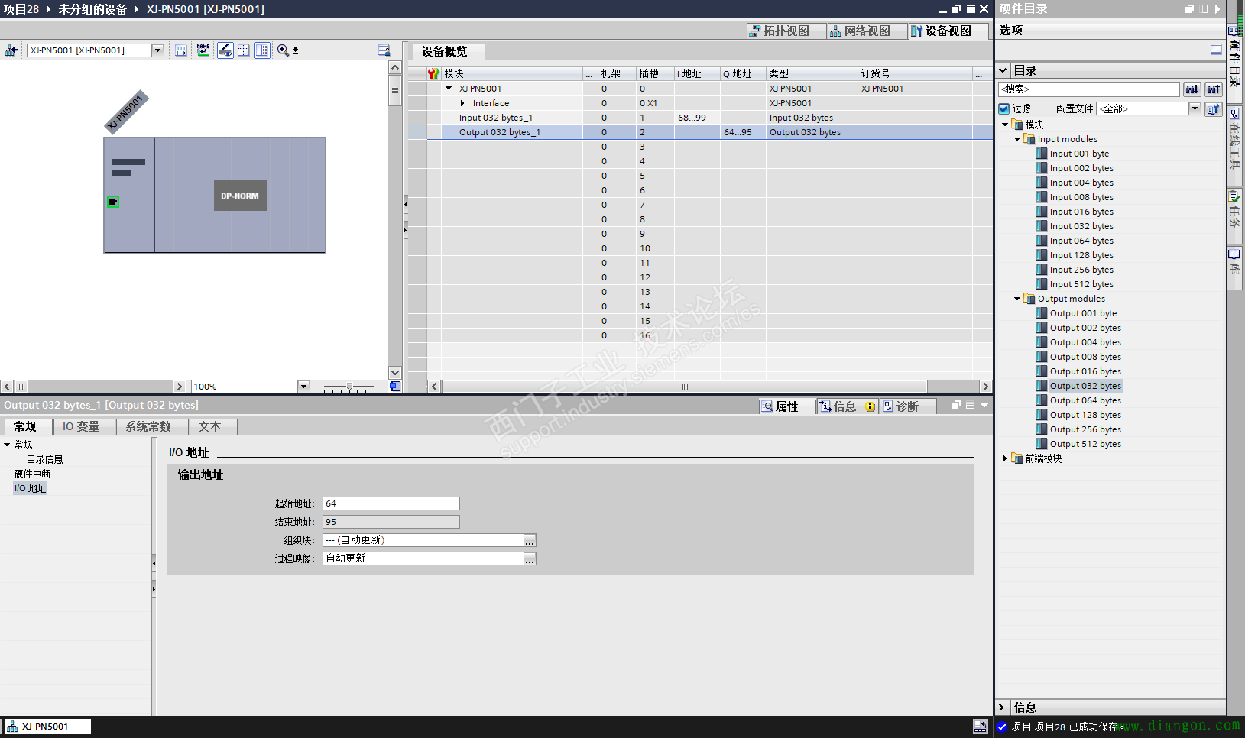Click the 订货号 column header
Image resolution: width=1245 pixels, height=738 pixels.
(x=915, y=73)
